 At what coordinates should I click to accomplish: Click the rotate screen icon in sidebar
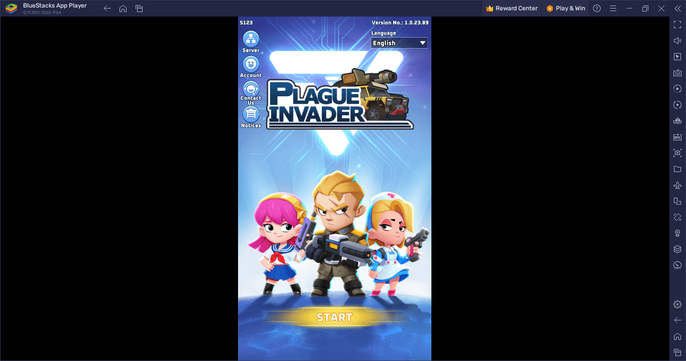[x=677, y=201]
